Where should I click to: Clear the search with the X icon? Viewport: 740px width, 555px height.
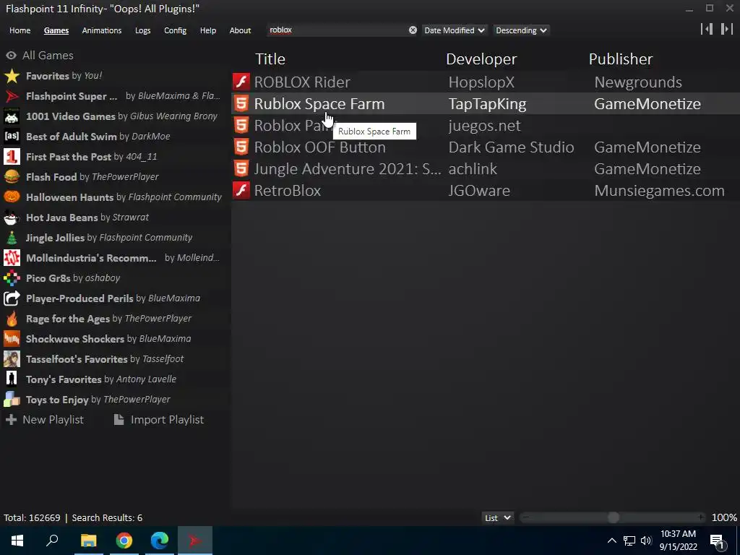(413, 30)
